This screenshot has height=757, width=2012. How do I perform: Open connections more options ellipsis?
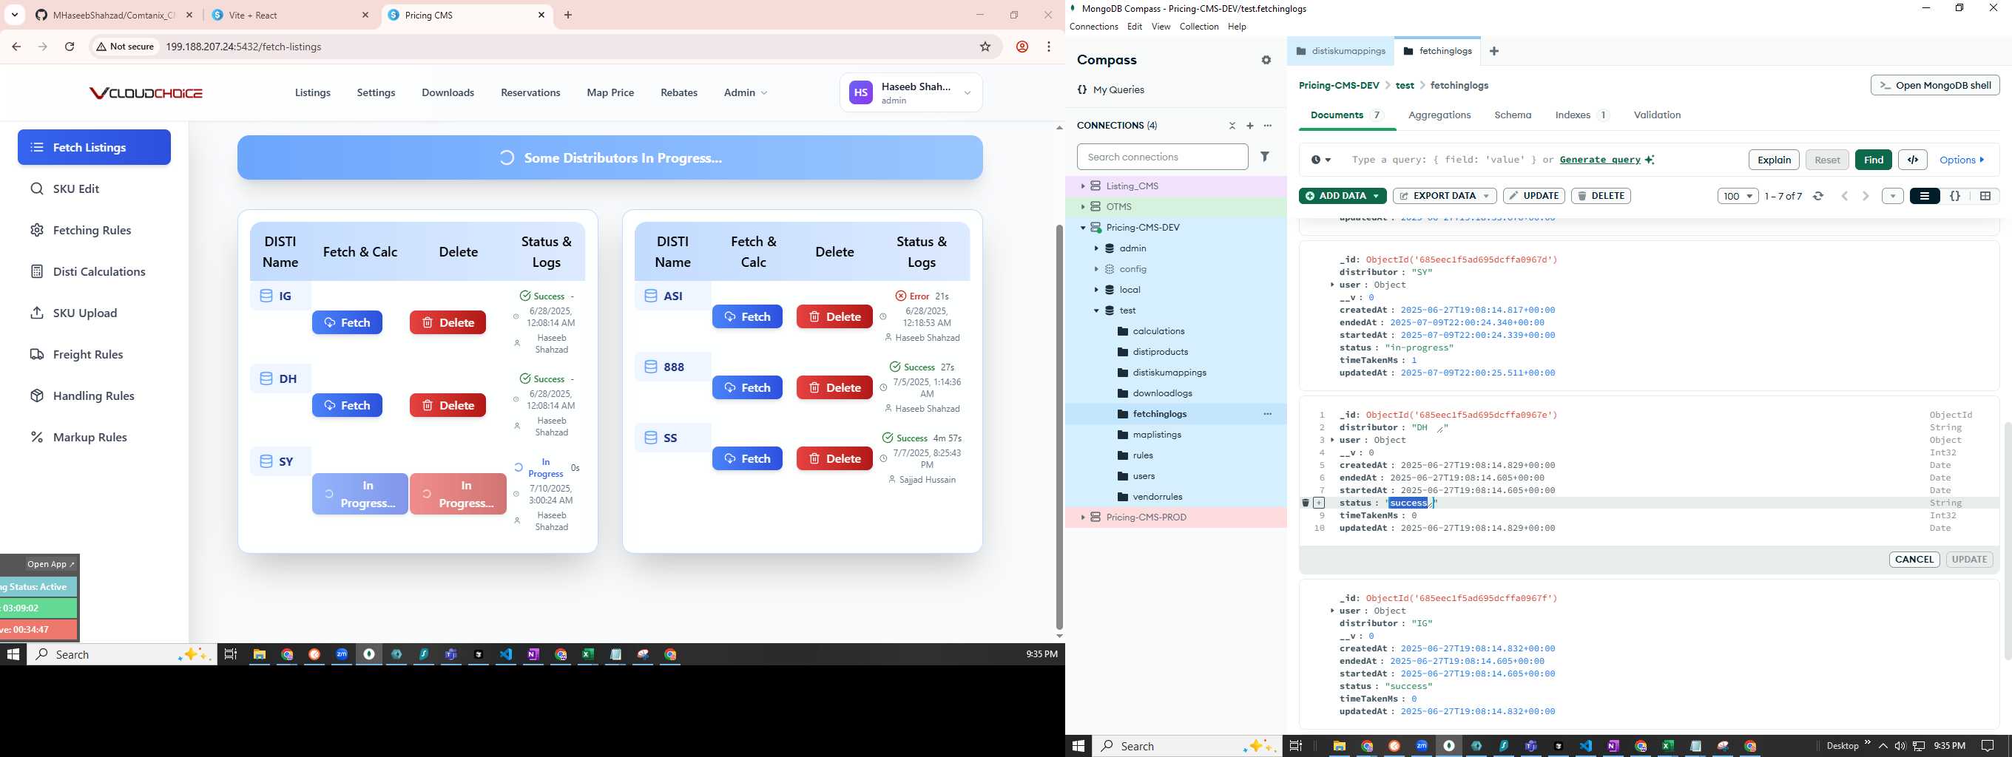[x=1268, y=126]
